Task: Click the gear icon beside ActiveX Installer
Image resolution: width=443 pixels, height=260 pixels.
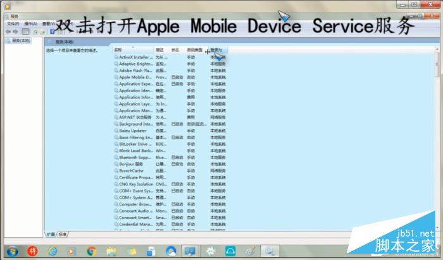Action: click(116, 57)
